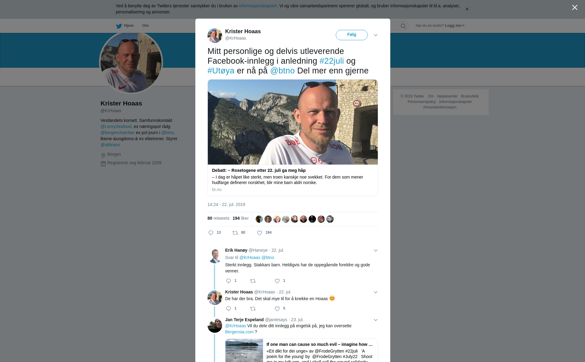
Task: Like the main tweet with 194 likes
Action: click(260, 233)
